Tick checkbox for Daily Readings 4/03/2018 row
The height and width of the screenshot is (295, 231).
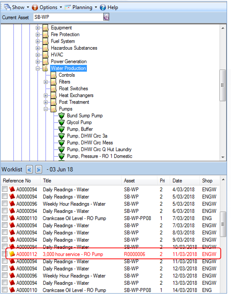(x=5, y=189)
